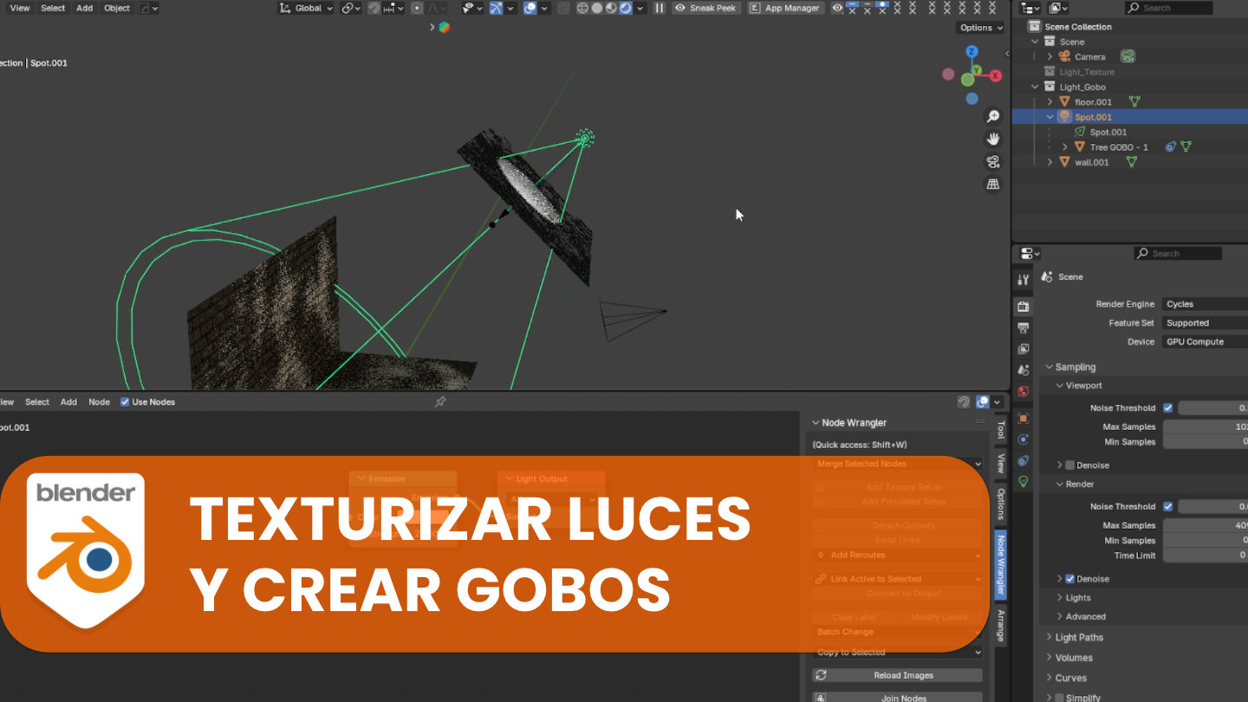
Task: Collapse the Light_Gobo collection in the outliner
Action: pyautogui.click(x=1035, y=87)
